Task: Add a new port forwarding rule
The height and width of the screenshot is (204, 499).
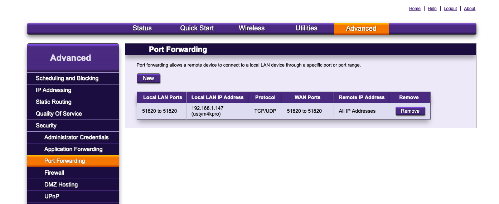Action: [x=148, y=78]
